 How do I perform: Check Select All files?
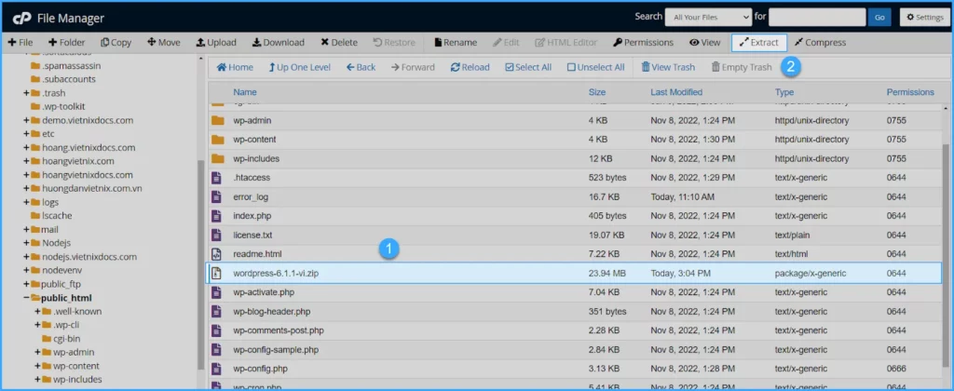[x=528, y=67]
